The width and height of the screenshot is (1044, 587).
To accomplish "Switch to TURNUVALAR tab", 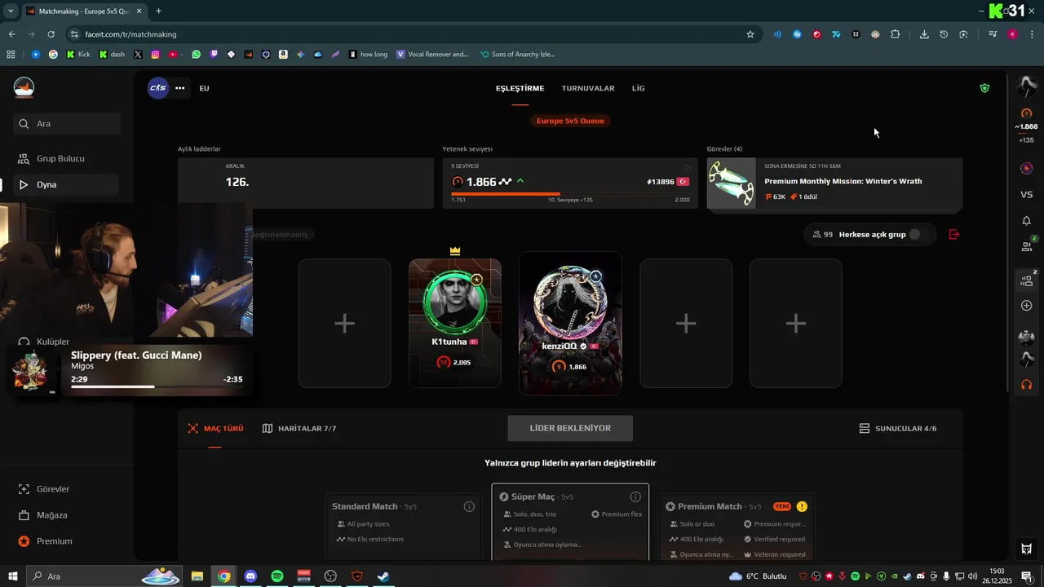I will tap(588, 88).
